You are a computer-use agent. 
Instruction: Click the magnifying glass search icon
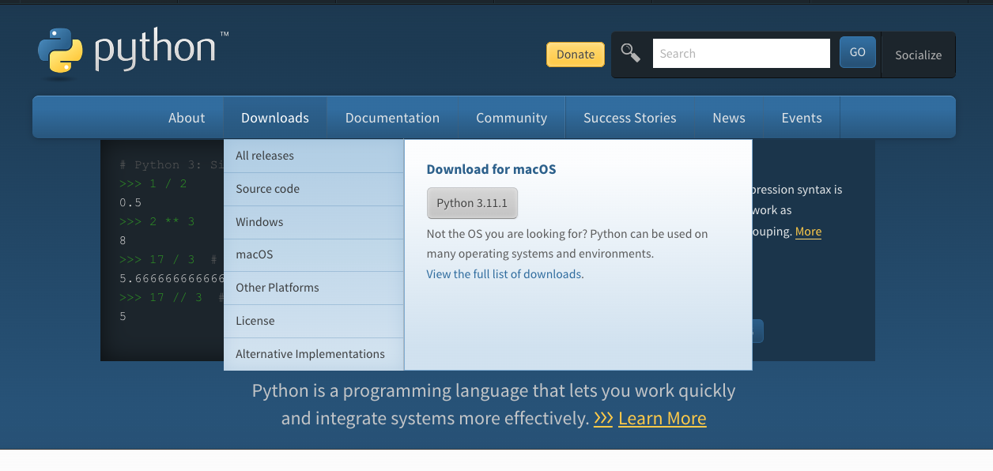pyautogui.click(x=630, y=53)
